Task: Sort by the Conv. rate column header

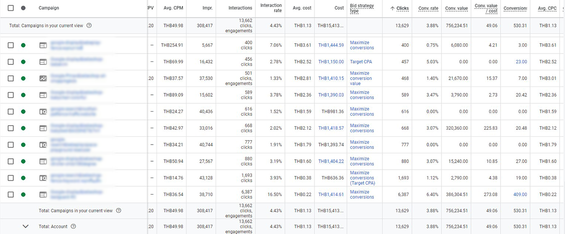Action: (x=429, y=8)
